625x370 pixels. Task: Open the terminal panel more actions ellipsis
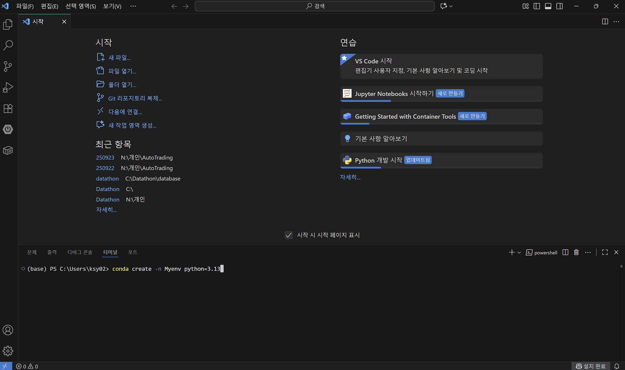[x=588, y=252]
